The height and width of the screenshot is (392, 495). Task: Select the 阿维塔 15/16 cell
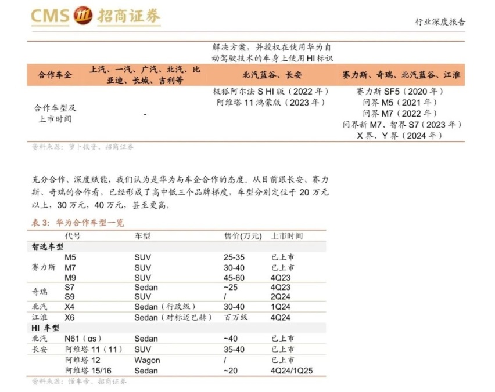[88, 371]
